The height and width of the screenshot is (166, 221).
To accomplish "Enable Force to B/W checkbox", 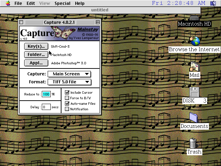I will pos(67,98).
